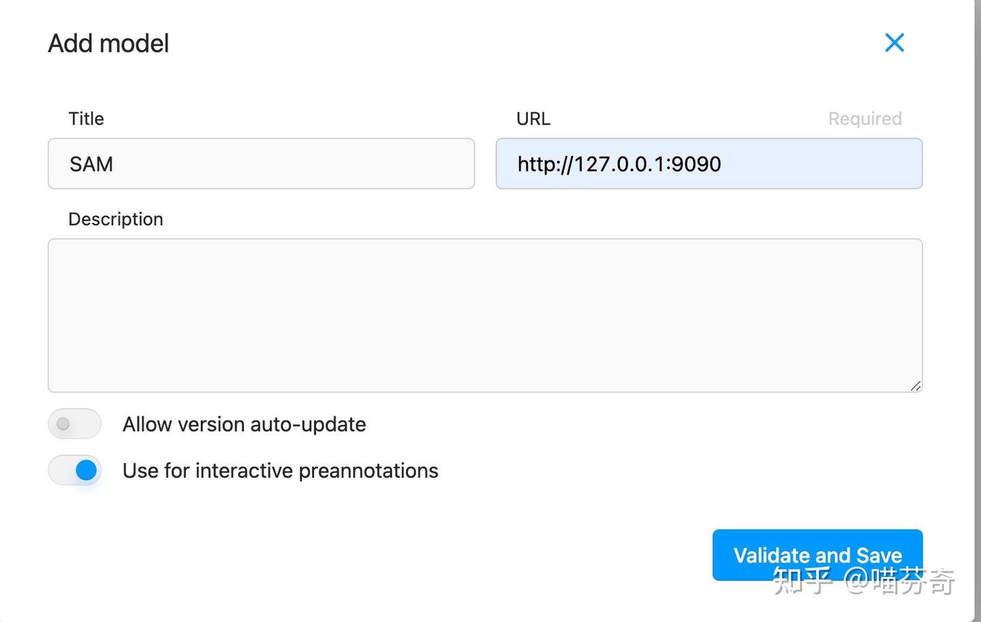
Task: Click the "Allow version auto-update" label text
Action: pos(244,424)
